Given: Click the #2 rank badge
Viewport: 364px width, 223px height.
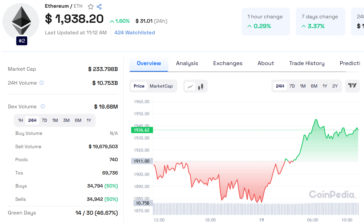Looking at the screenshot, I should (22, 41).
